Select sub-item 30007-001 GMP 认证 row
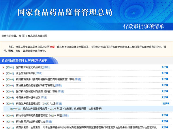Viewport: 173px width, 129px height. coord(88,109)
